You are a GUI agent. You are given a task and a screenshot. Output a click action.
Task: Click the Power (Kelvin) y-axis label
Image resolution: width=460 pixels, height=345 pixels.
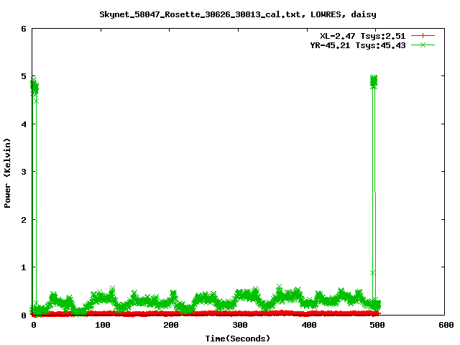[x=7, y=173]
